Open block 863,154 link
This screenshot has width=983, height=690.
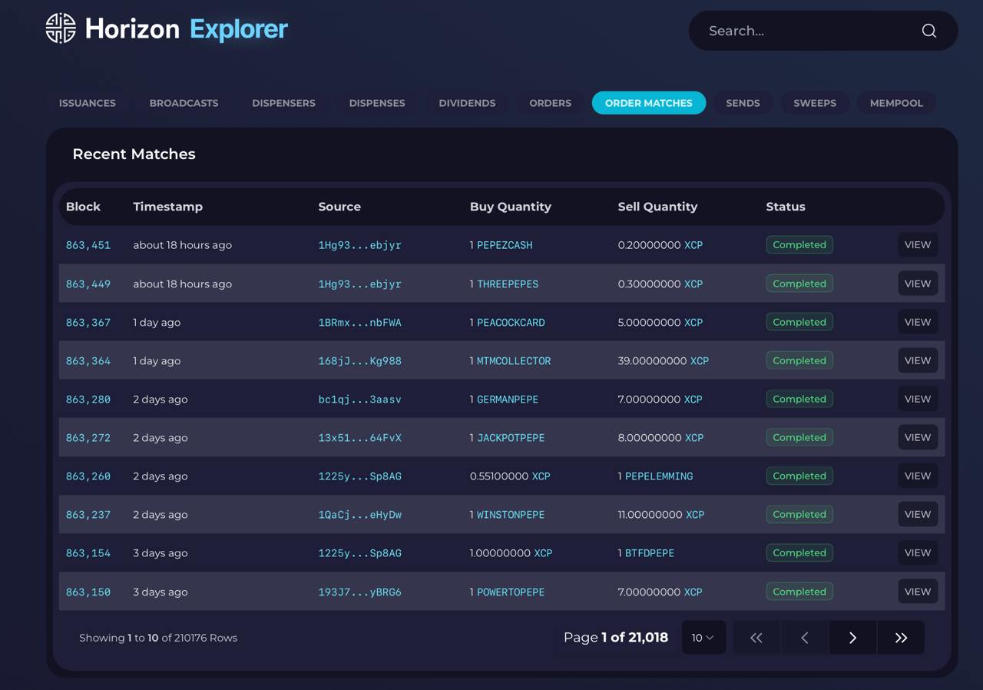[x=88, y=552]
